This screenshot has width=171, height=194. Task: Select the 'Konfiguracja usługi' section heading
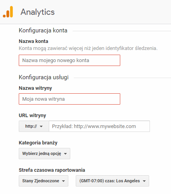click(x=44, y=77)
